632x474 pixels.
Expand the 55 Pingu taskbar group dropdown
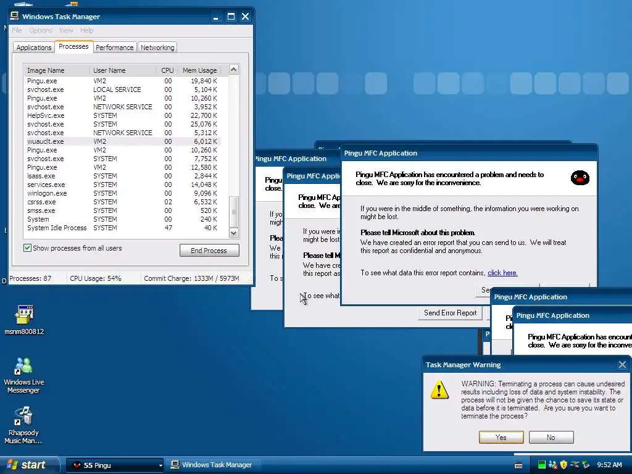point(160,465)
